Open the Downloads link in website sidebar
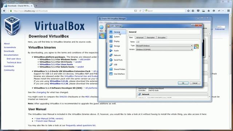The height and width of the screenshot is (131, 233). [x=9, y=51]
